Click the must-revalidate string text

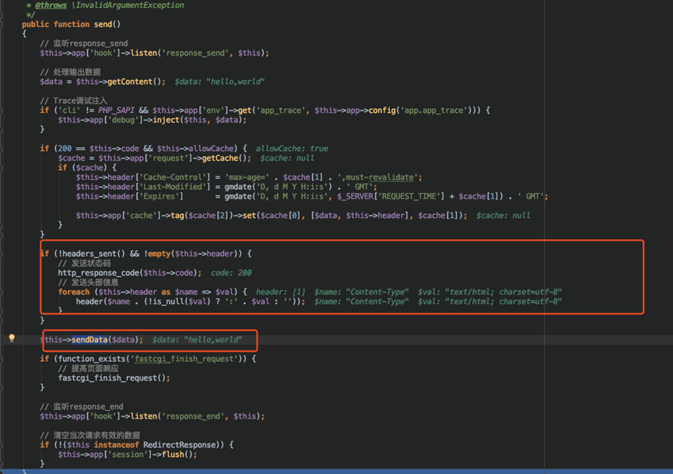pos(380,177)
